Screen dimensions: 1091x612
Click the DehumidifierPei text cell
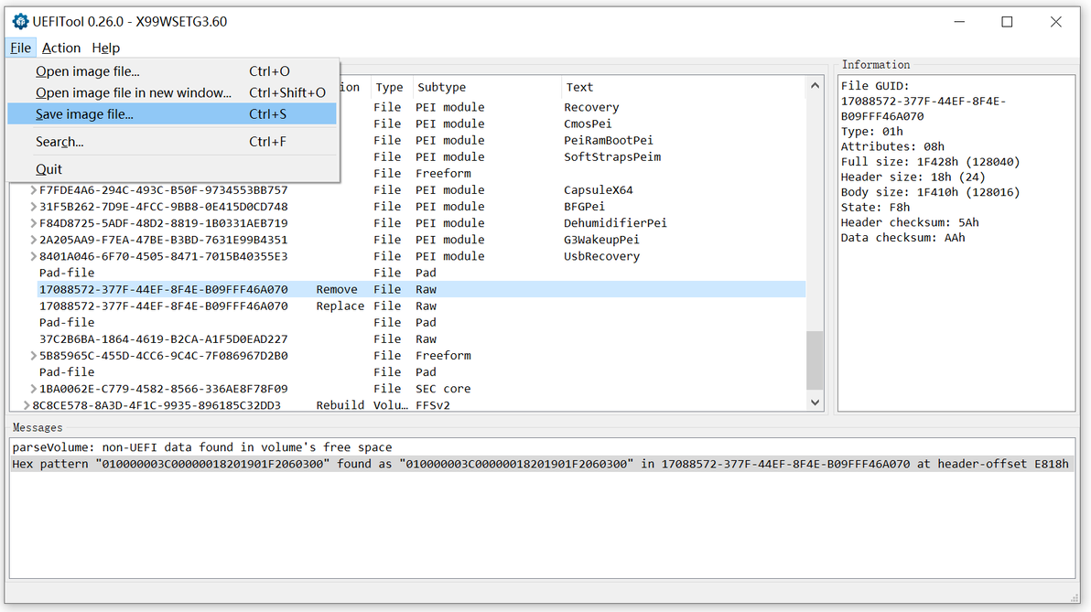coord(615,223)
